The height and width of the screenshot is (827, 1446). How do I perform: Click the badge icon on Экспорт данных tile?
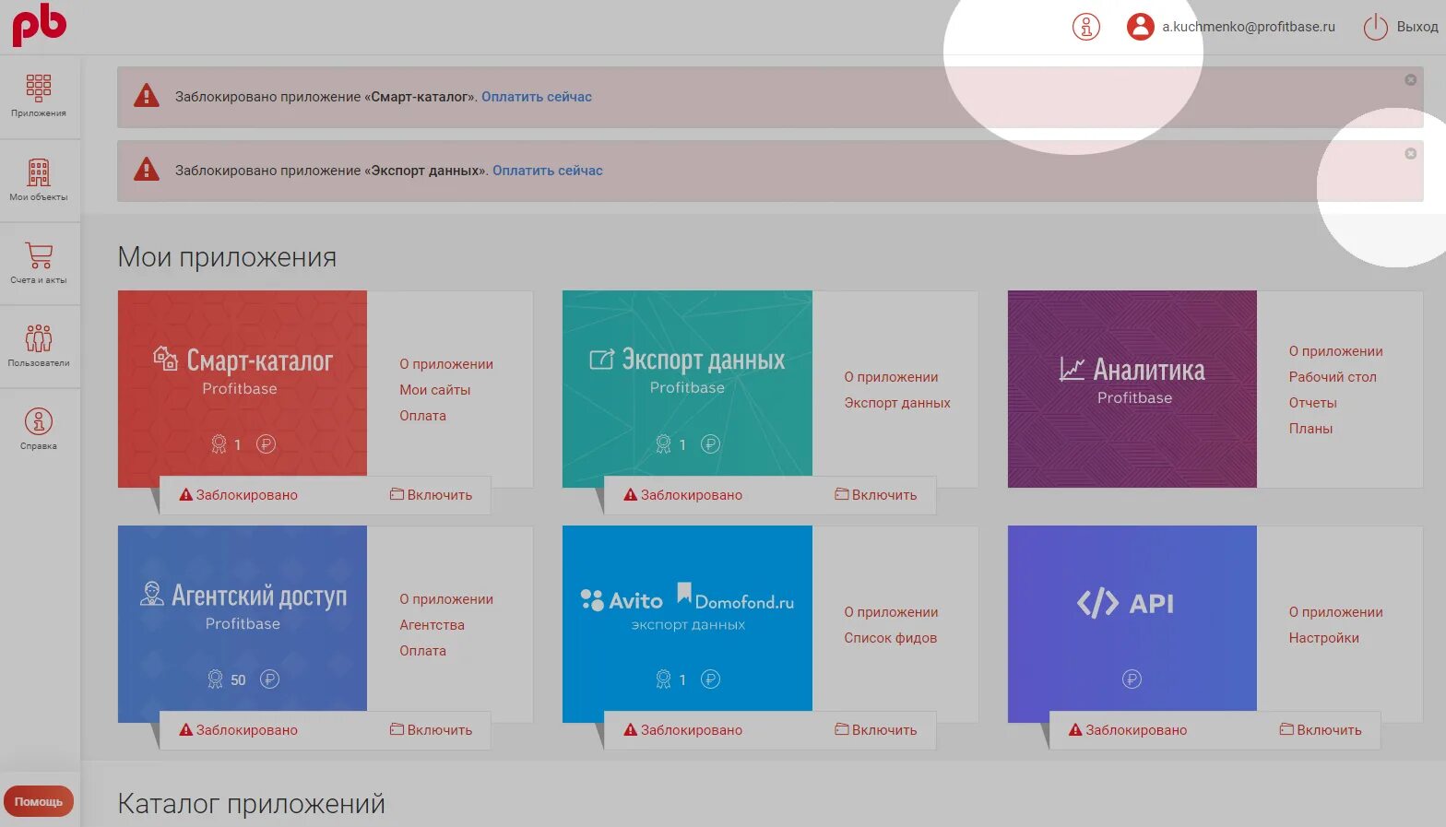click(x=663, y=444)
